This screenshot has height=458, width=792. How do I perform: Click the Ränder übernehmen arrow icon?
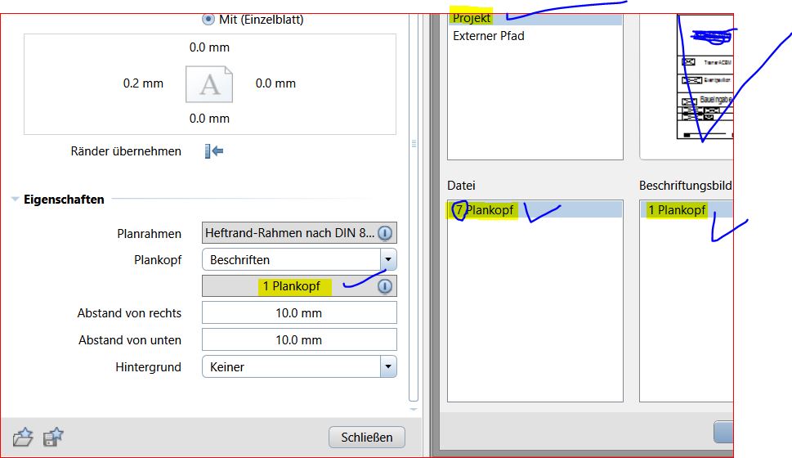click(x=215, y=150)
